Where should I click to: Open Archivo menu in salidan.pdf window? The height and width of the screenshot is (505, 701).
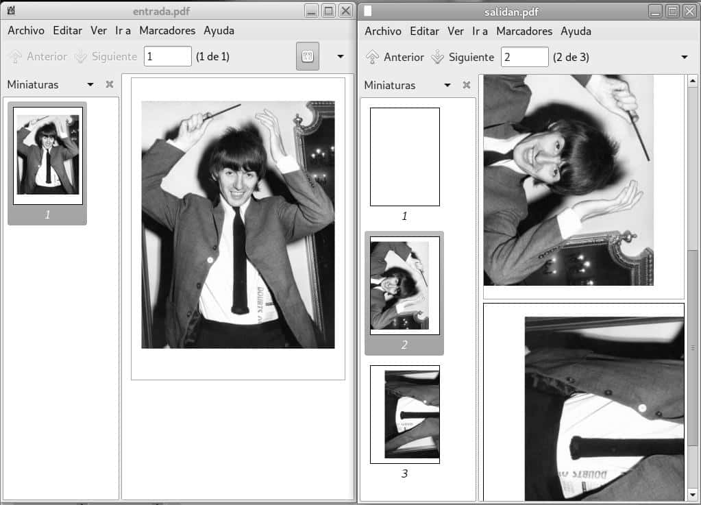tap(382, 32)
